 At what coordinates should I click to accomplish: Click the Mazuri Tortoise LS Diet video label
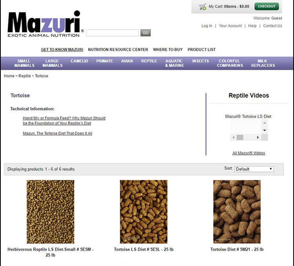[249, 116]
